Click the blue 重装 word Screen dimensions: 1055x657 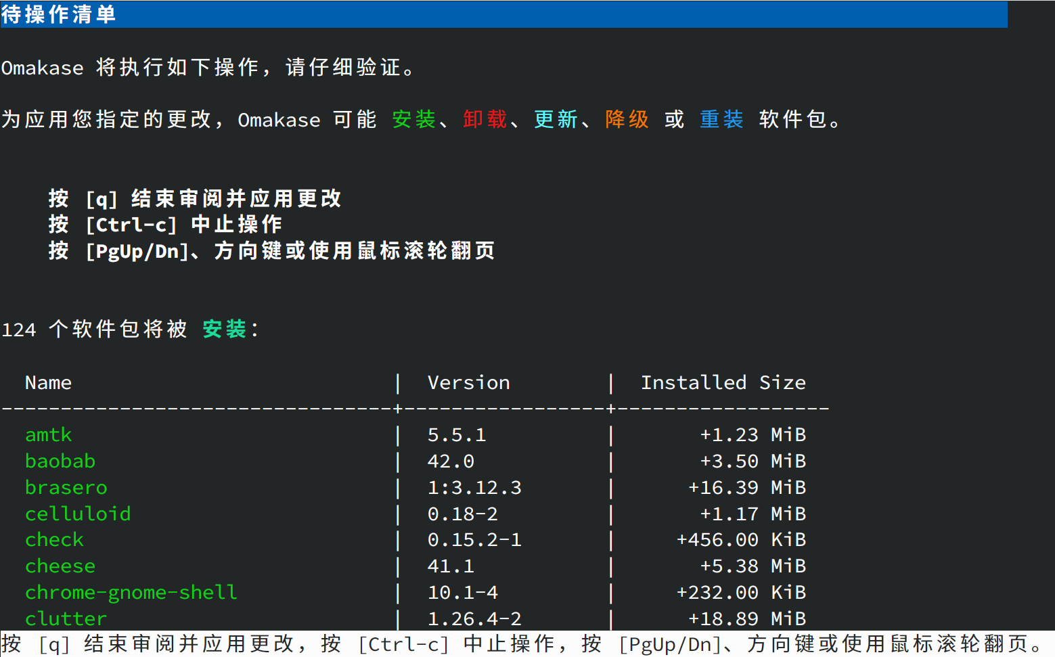722,120
